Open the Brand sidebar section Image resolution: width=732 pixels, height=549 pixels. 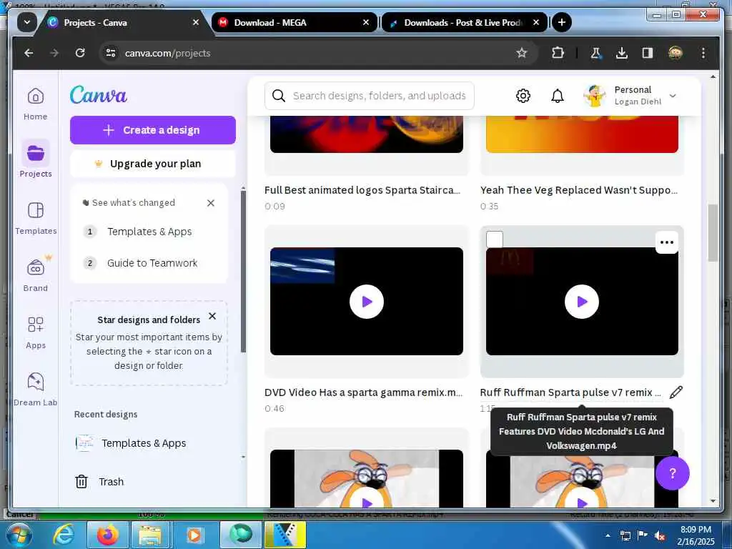[x=36, y=275]
